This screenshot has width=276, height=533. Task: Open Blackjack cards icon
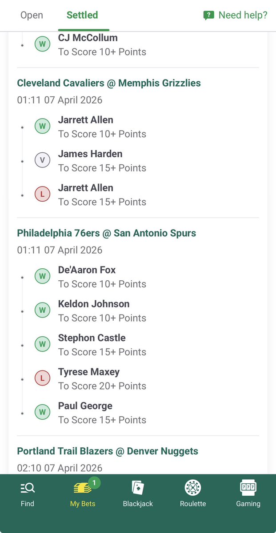click(x=138, y=488)
